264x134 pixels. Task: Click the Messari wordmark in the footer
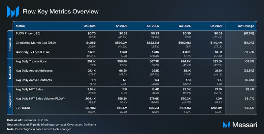[x=244, y=124]
